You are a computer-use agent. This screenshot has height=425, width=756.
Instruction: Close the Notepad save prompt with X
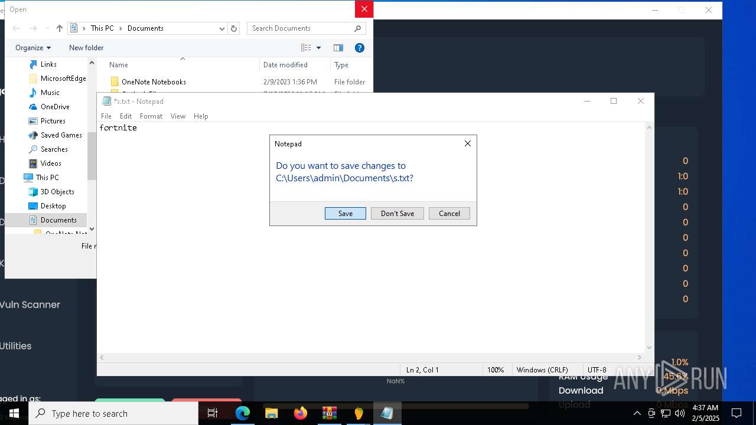point(468,143)
